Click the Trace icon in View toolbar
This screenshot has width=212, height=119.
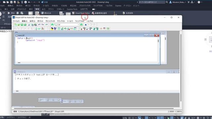[66, 29]
